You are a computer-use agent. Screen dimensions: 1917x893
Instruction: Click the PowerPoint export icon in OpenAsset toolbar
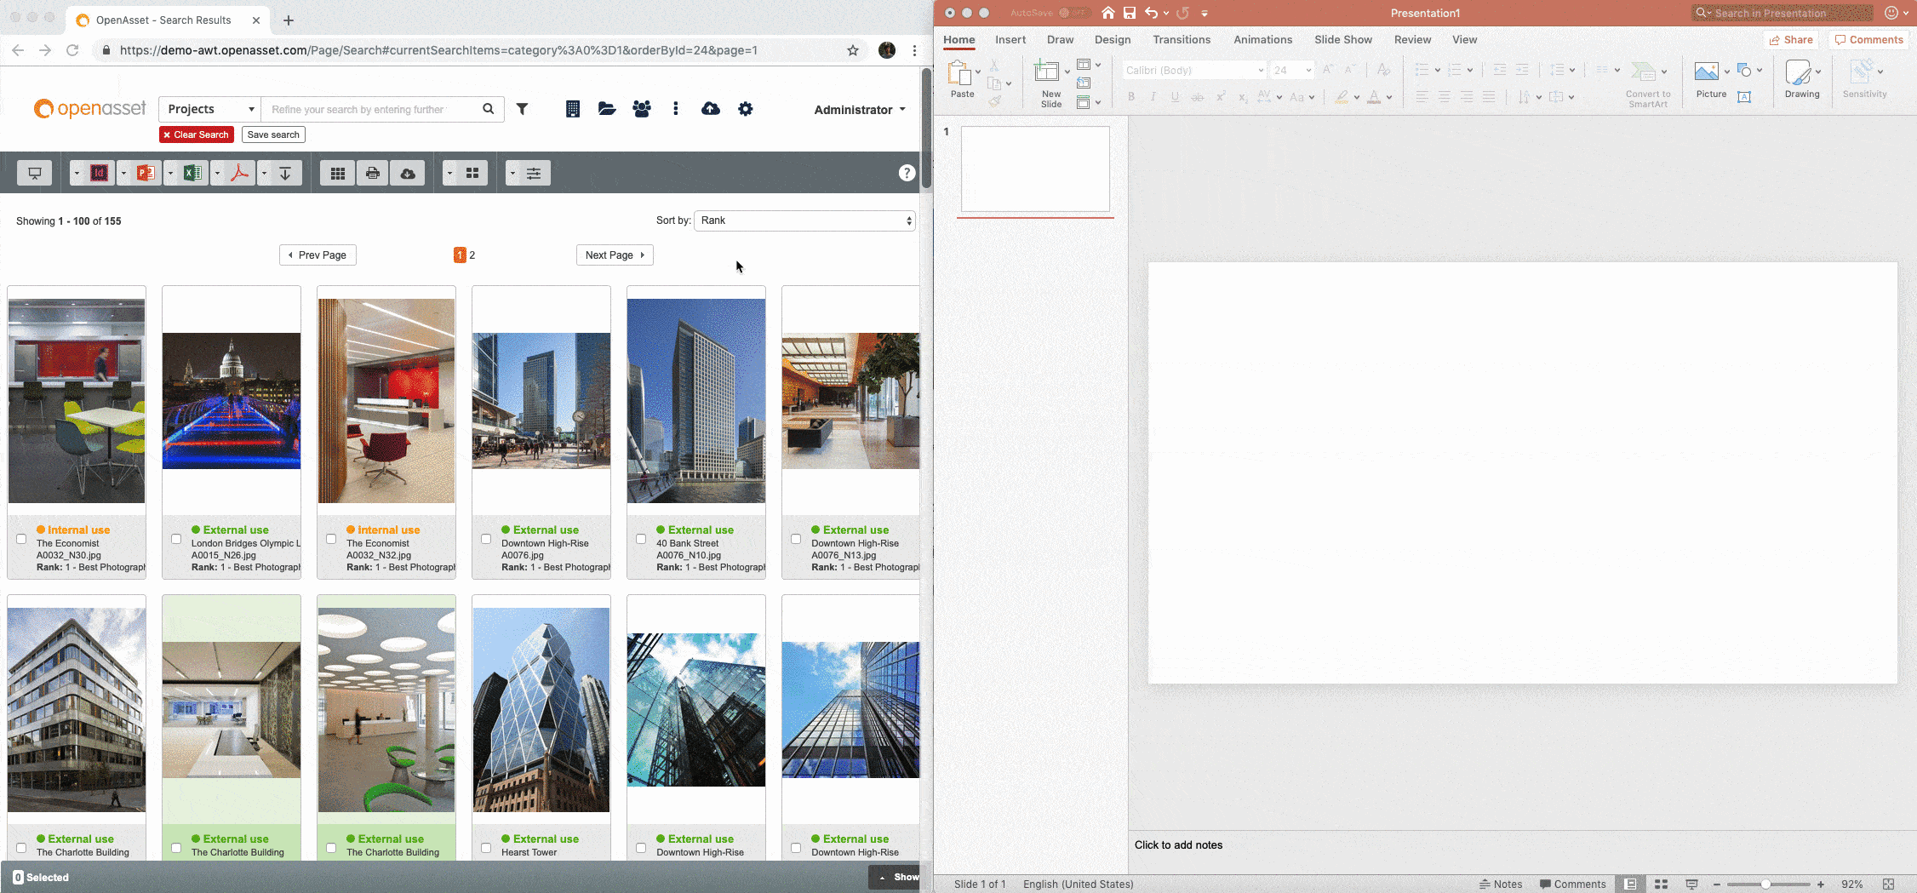tap(146, 173)
